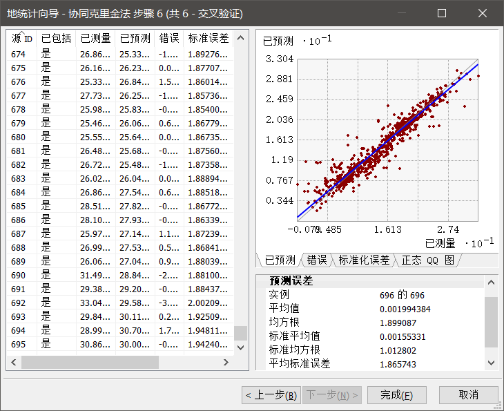
Task: Click the 标准平均值 value 0.00155331
Action: 403,336
